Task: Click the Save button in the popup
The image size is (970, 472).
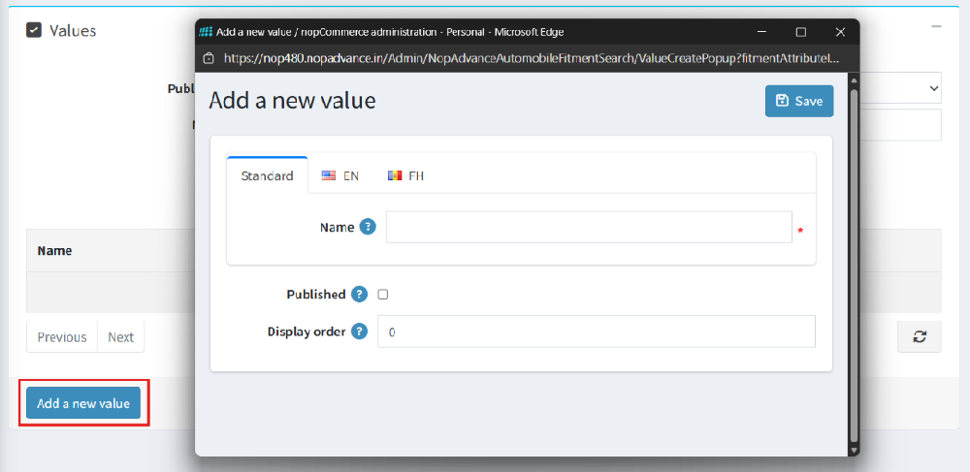Action: pos(799,101)
